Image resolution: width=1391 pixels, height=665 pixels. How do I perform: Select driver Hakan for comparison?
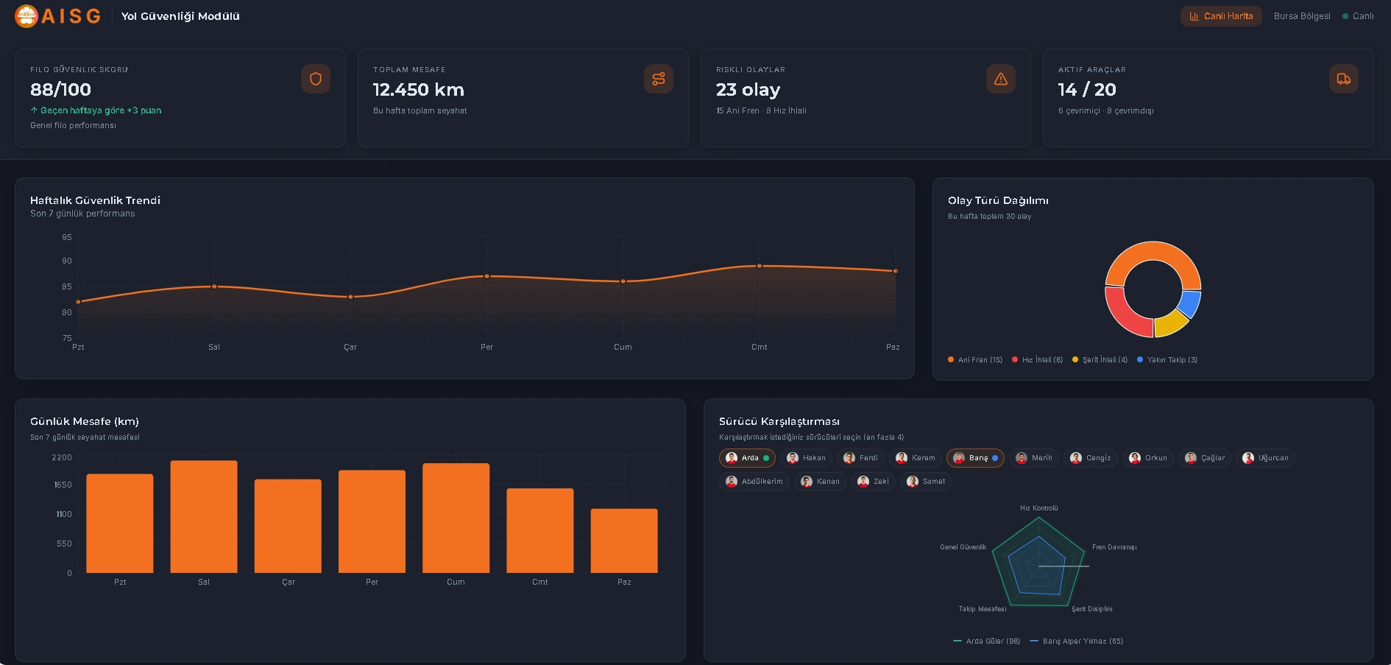coord(806,458)
